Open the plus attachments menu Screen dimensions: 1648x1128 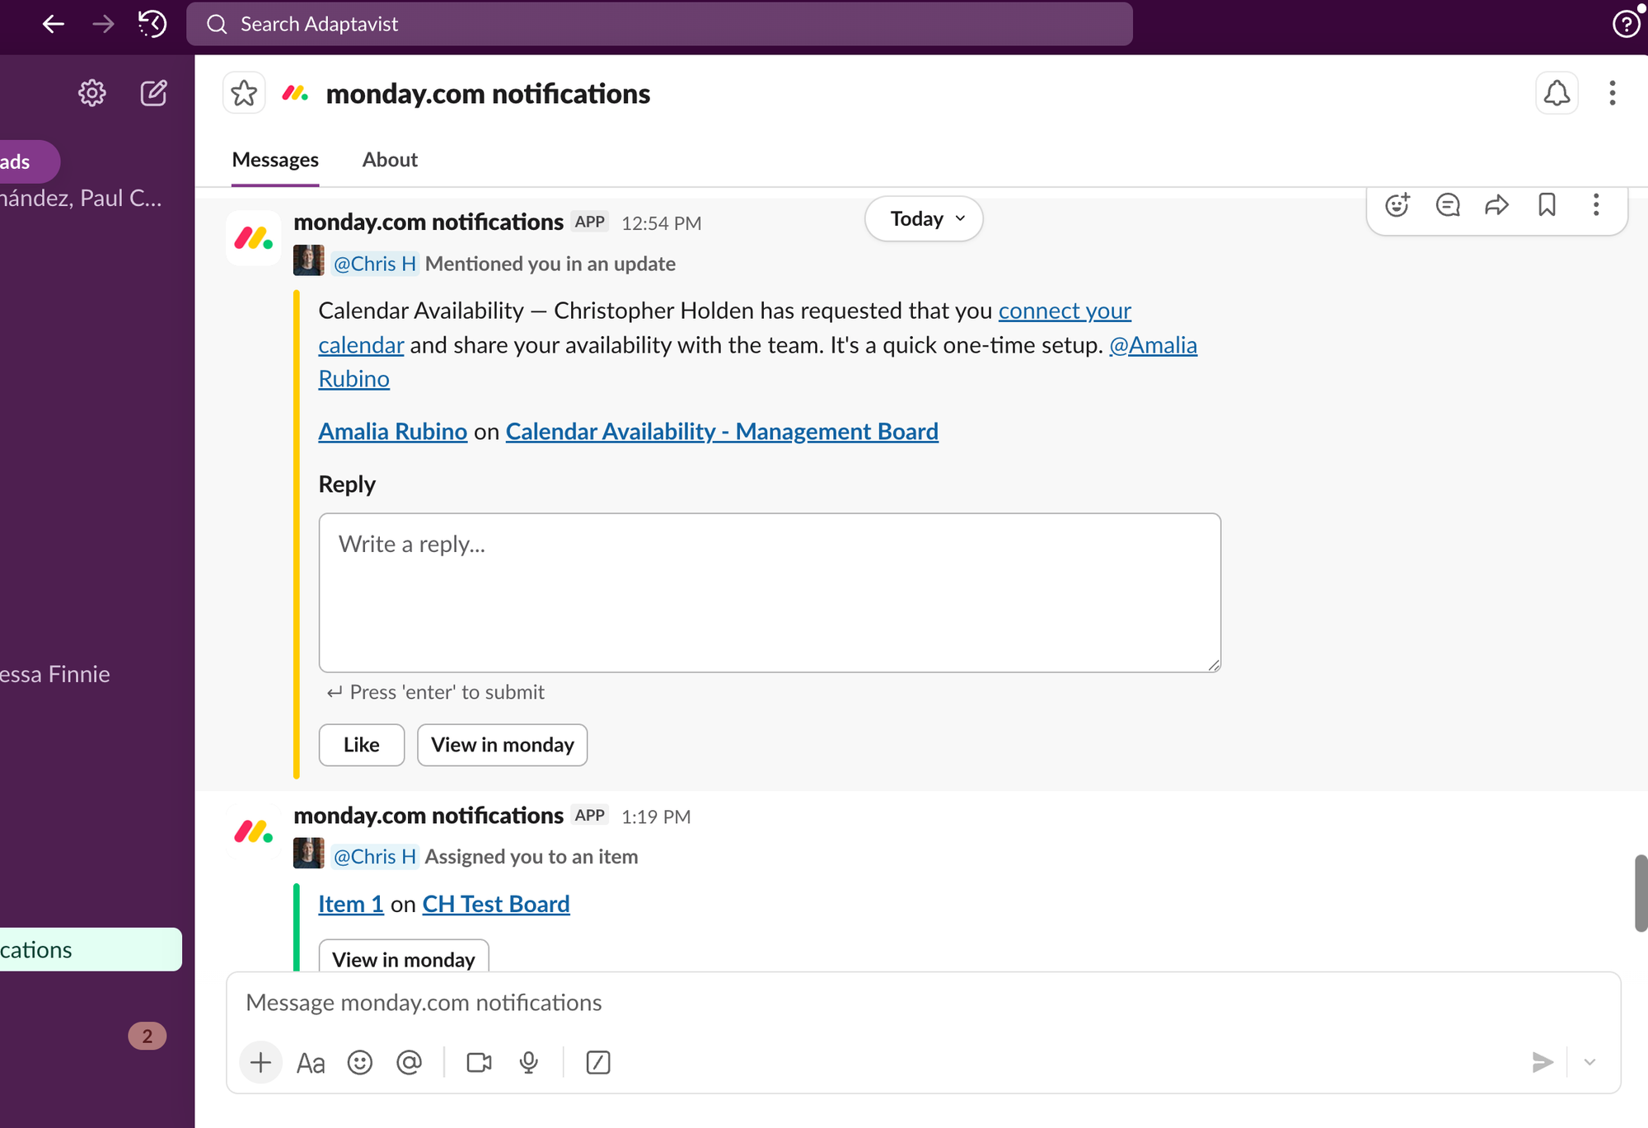260,1063
